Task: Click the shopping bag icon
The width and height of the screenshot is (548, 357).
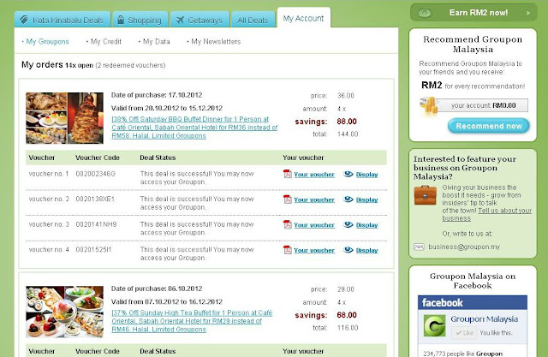Action: pos(121,20)
